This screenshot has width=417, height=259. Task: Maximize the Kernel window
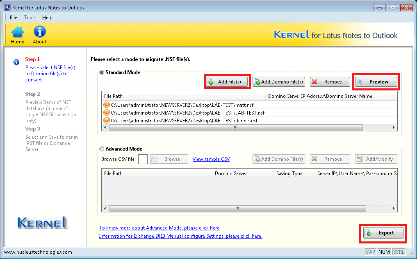coord(393,8)
